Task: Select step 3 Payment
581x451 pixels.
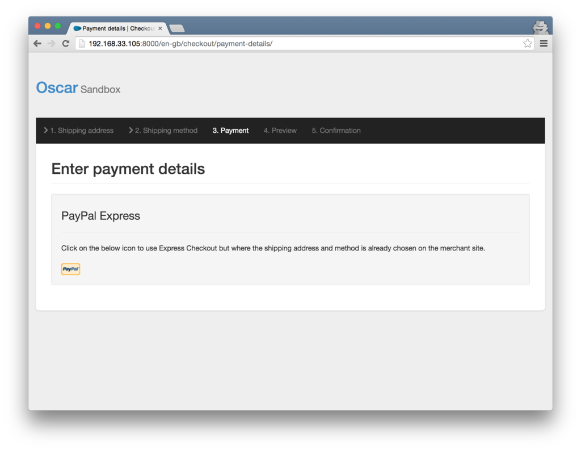Action: click(x=230, y=131)
